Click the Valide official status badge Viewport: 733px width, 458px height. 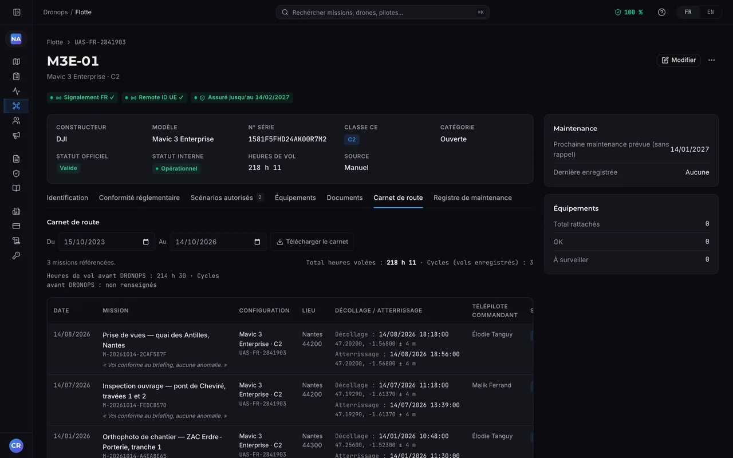coord(68,168)
